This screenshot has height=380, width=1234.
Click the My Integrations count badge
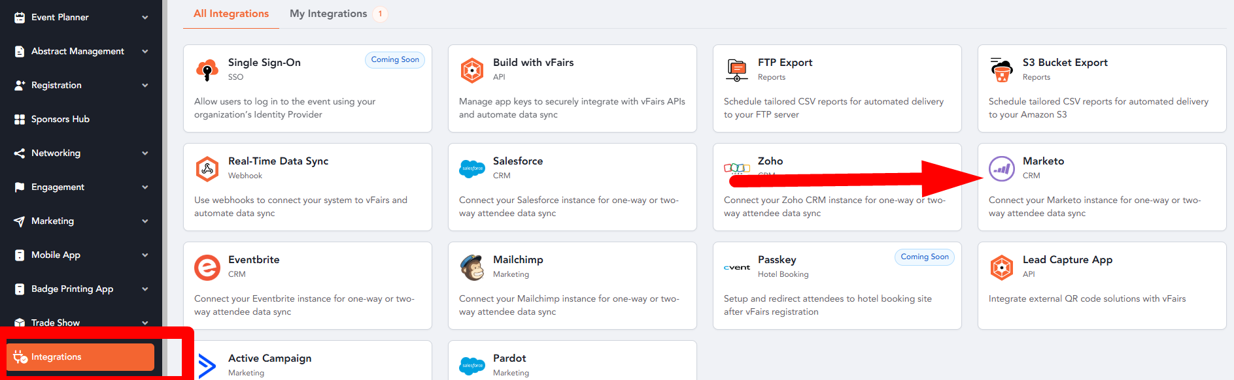point(380,14)
